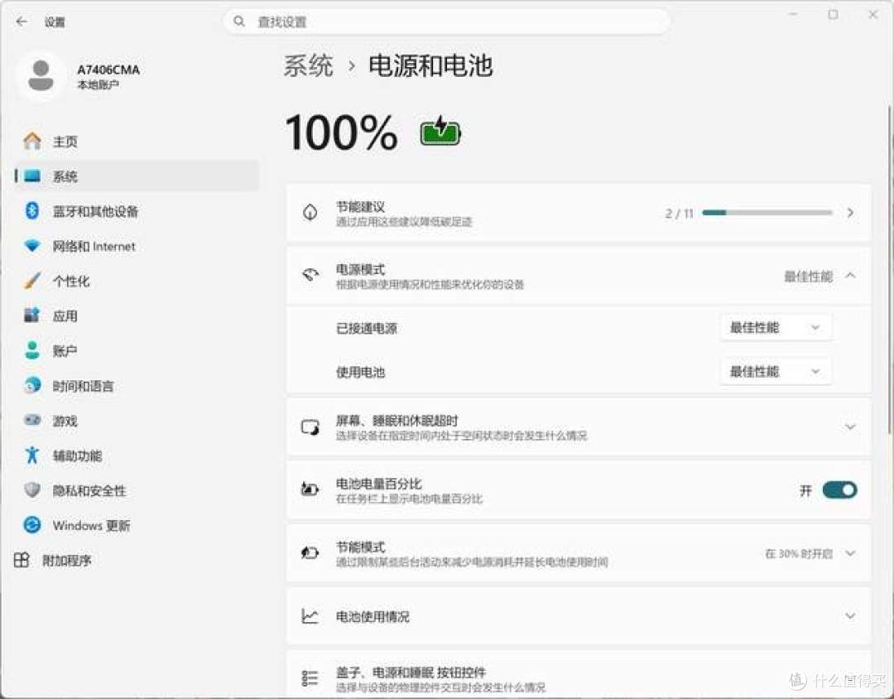Select 辅助功能 in the sidebar
894x699 pixels.
(x=137, y=456)
